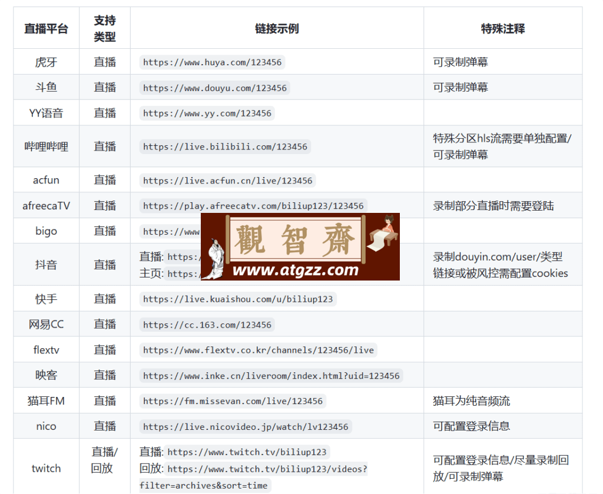Click the flextv.co.kr example URL
The height and width of the screenshot is (494, 603).
coord(259,351)
